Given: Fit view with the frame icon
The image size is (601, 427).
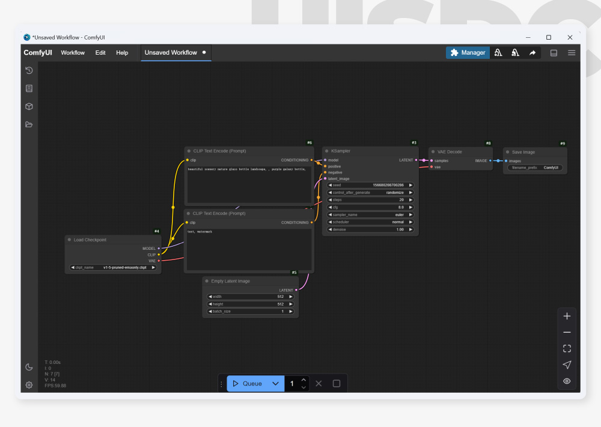Looking at the screenshot, I should pos(567,348).
